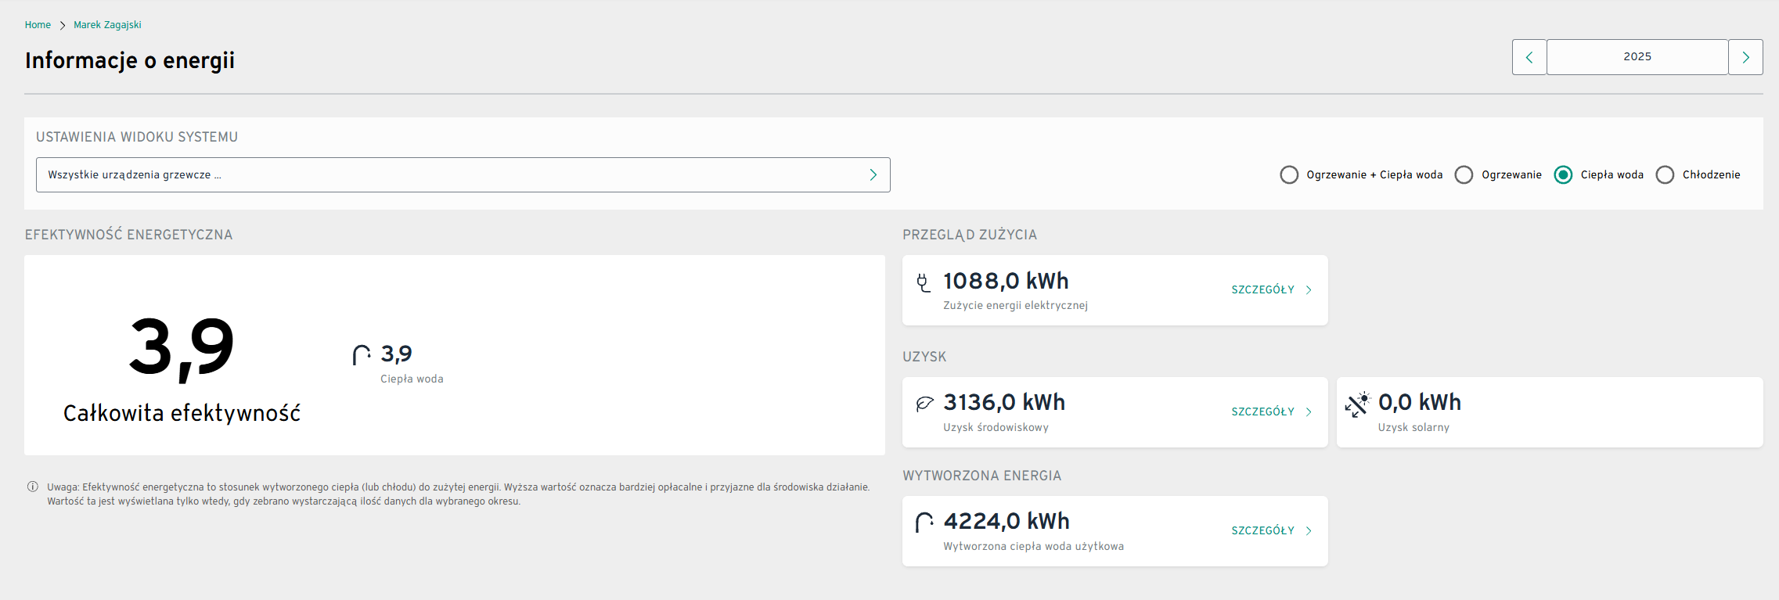Click the leaf environmental yield icon

tap(924, 404)
